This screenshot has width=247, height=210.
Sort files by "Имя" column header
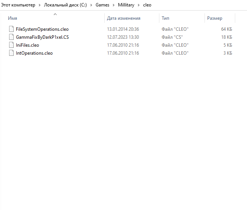[13, 18]
